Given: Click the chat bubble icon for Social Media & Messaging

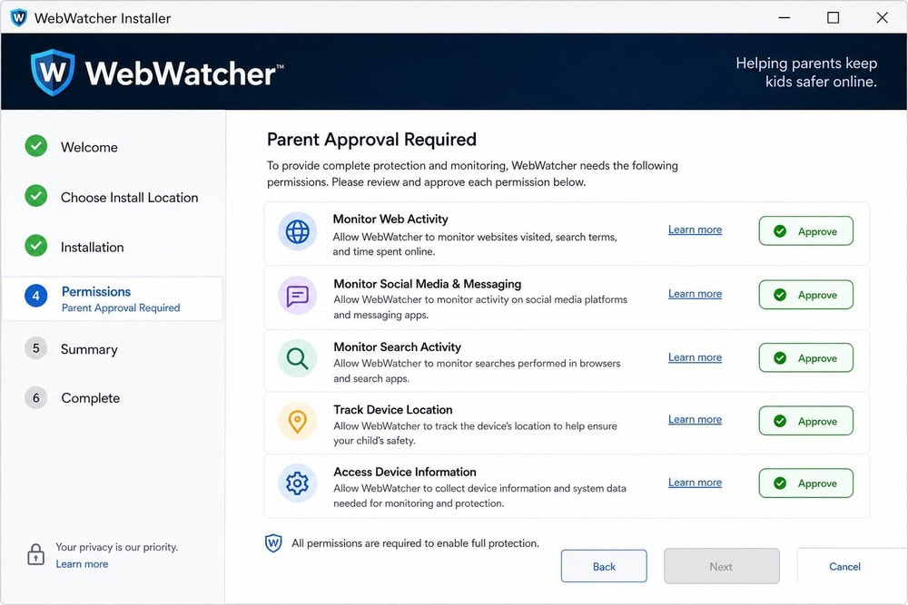Looking at the screenshot, I should [298, 296].
